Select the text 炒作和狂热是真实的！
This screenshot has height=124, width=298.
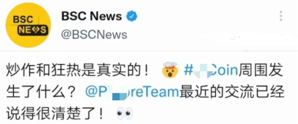78,71
